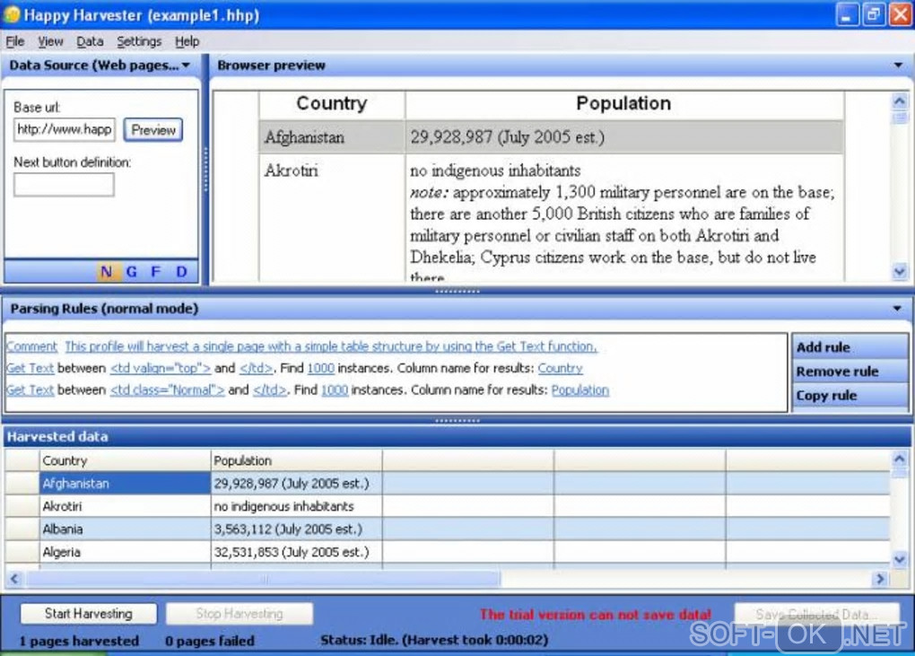Click Get Text link in Country rule

[30, 368]
